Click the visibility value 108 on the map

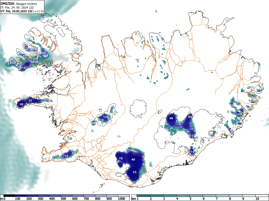pos(239,114)
